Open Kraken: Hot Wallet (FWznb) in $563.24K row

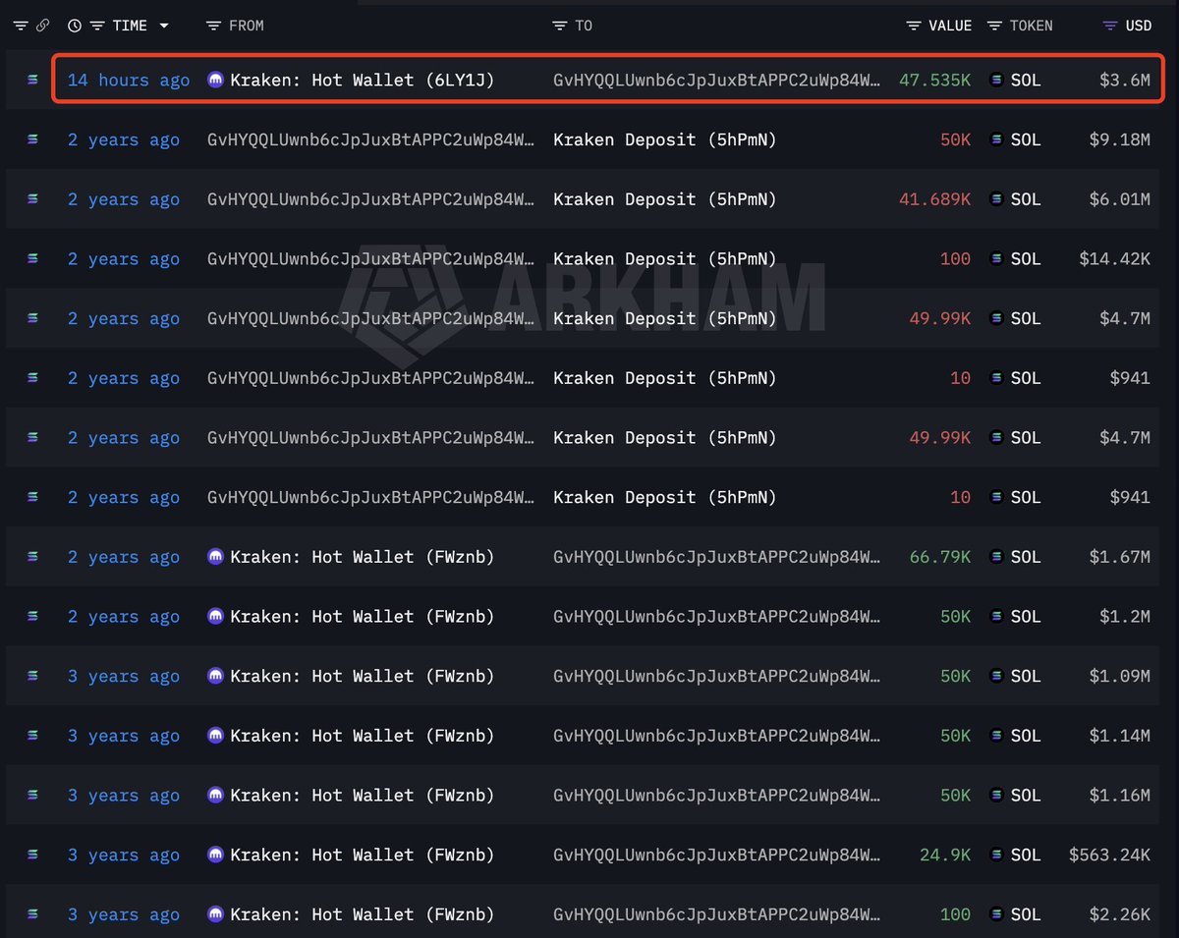tap(363, 855)
